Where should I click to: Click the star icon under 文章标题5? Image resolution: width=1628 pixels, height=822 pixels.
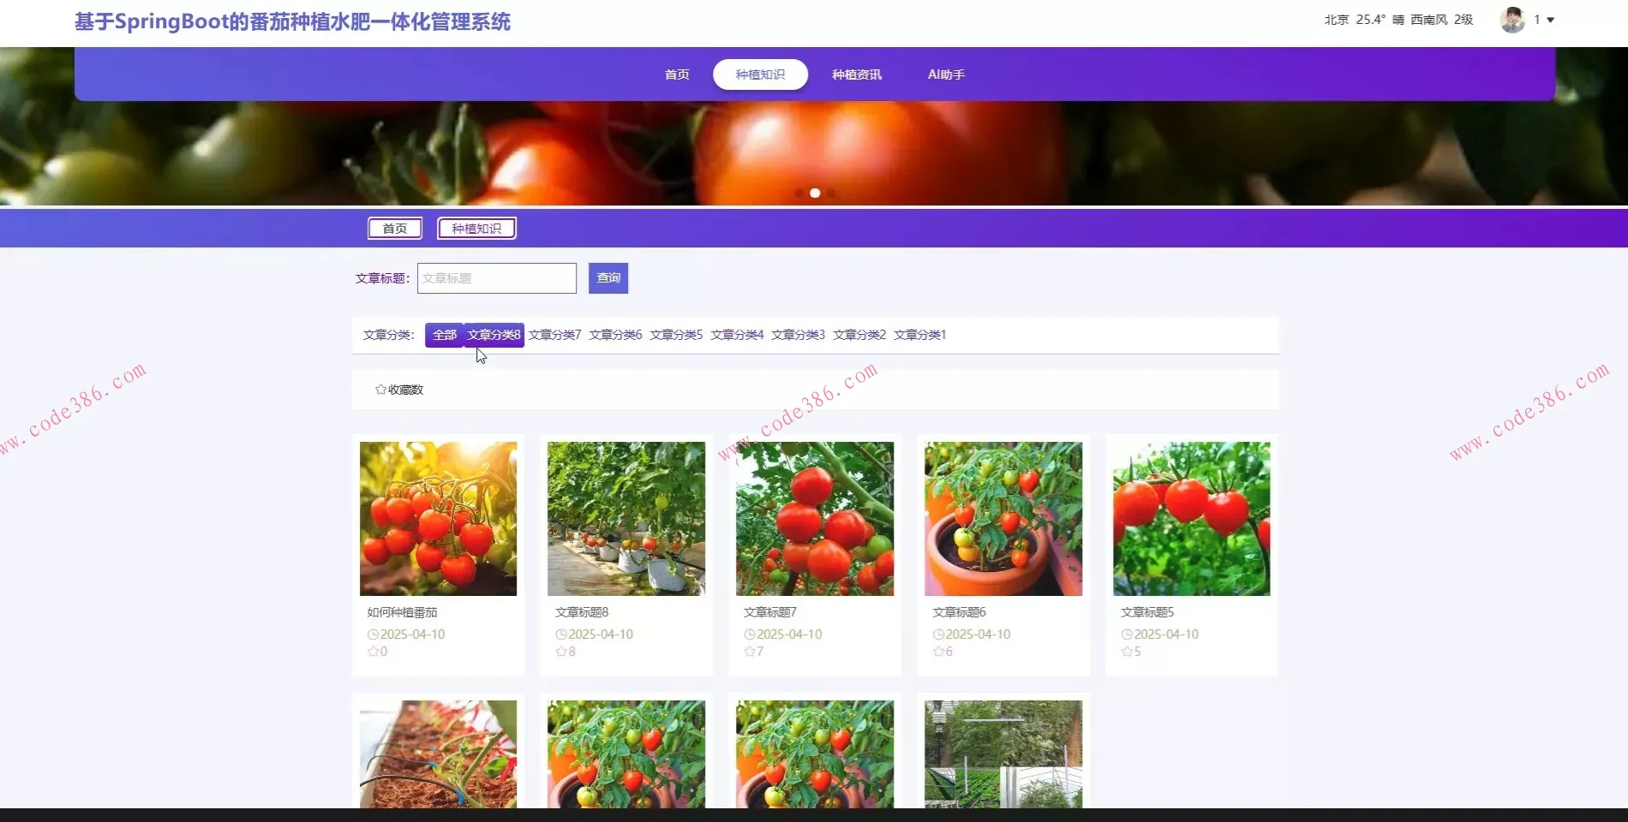(1125, 651)
